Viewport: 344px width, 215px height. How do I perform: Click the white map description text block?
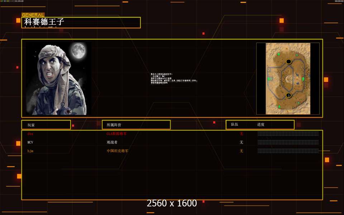click(x=174, y=78)
